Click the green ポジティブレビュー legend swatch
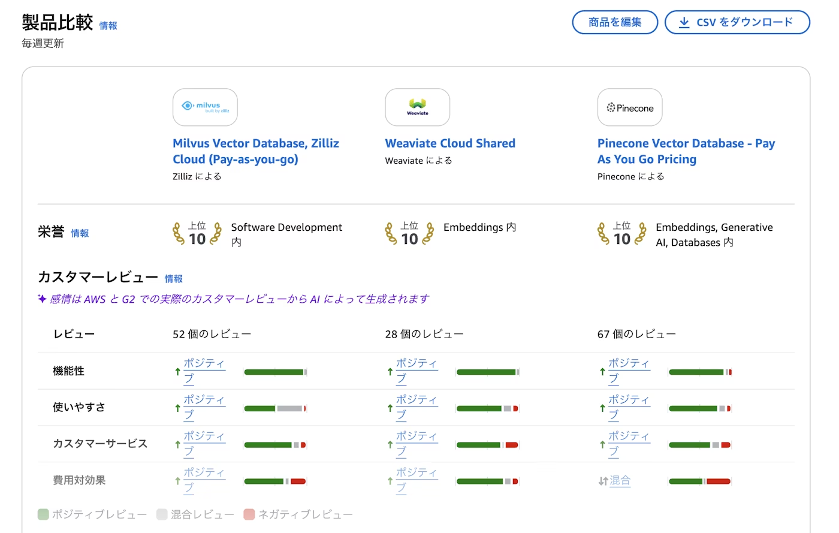The height and width of the screenshot is (533, 839). tap(42, 514)
